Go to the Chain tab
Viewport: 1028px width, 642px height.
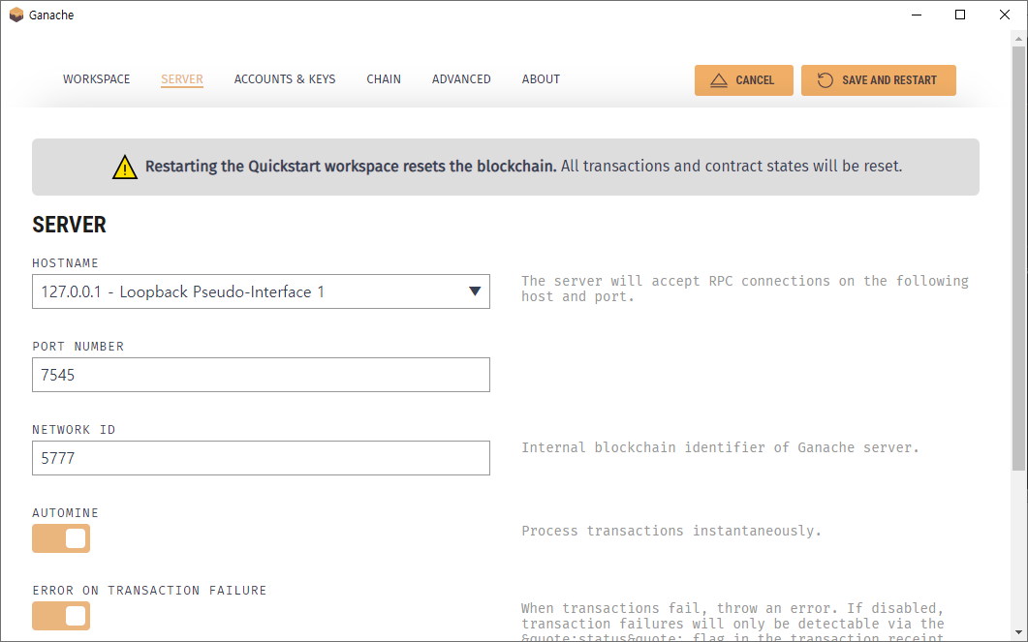[384, 79]
